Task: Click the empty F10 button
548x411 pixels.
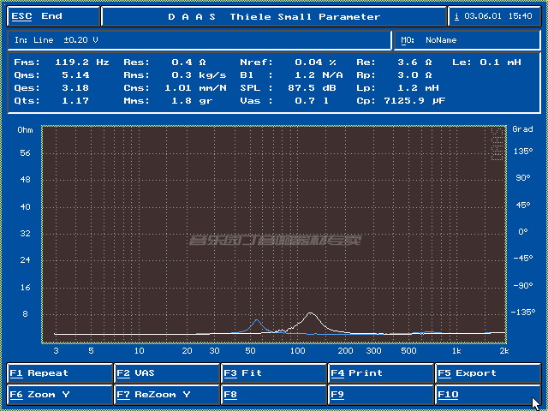Action: (x=487, y=395)
